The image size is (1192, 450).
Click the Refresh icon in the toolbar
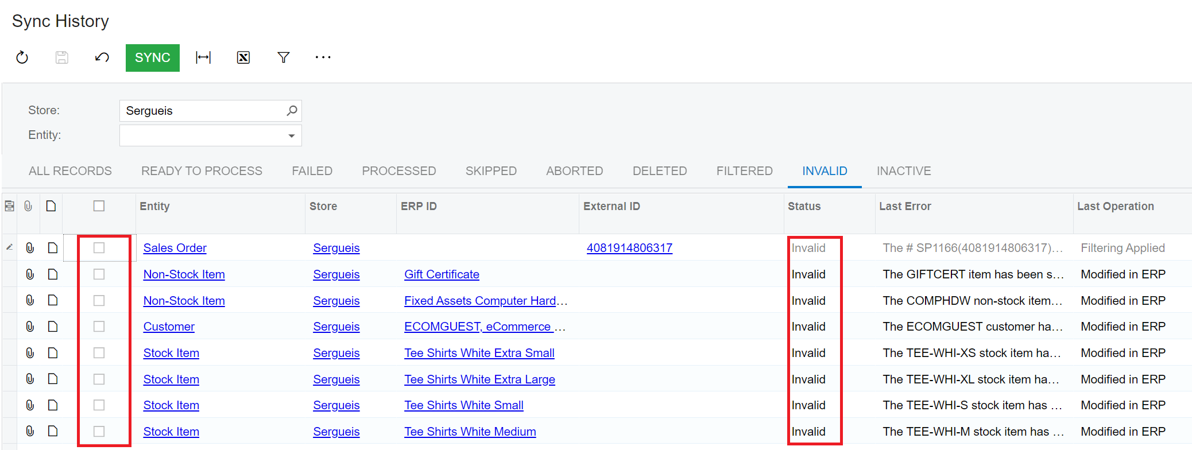pos(22,57)
